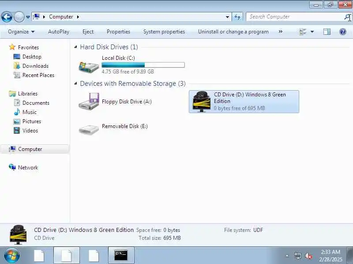The width and height of the screenshot is (353, 264).
Task: Click the computer icon in address bar
Action: pyautogui.click(x=36, y=17)
